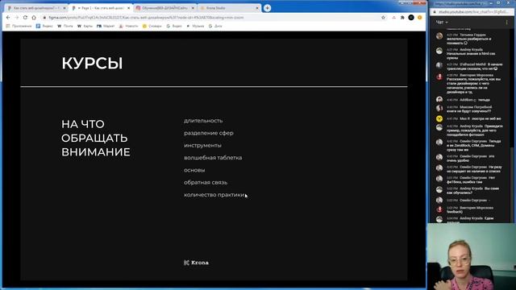Screen dimensions: 516x290
Task: Click the 'обратная связь' list item
Action: (x=206, y=183)
